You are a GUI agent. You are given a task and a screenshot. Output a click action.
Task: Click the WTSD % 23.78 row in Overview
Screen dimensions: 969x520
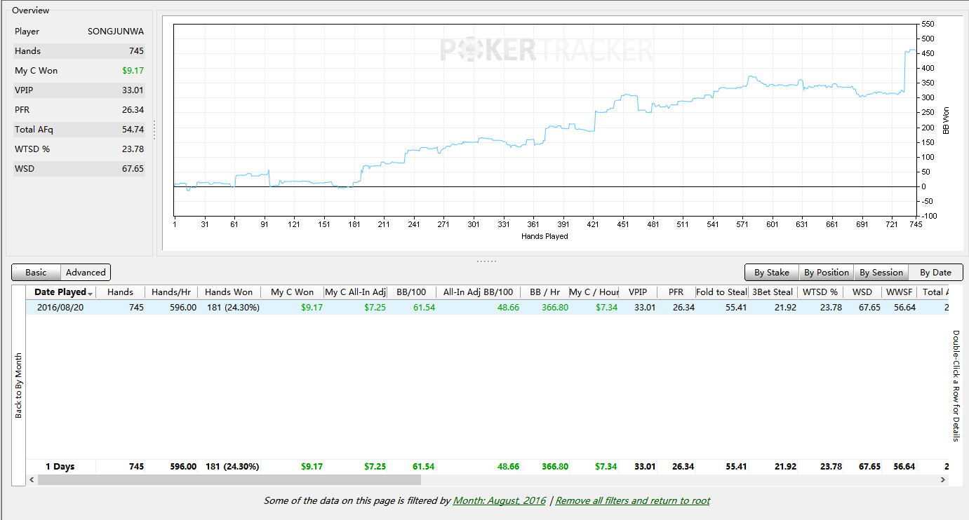(x=79, y=149)
